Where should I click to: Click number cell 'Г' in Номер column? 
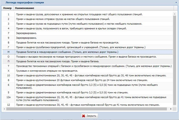[x=9, y=47]
